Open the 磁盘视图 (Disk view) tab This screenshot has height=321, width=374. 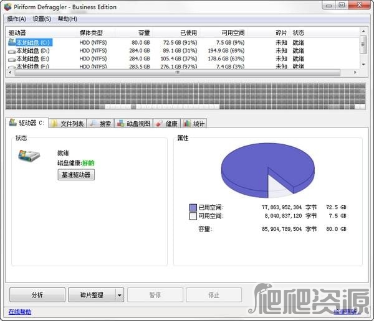click(133, 123)
